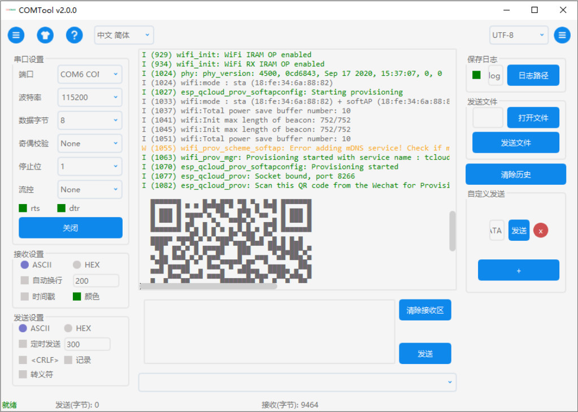Image resolution: width=578 pixels, height=412 pixels.
Task: Open the language dropdown 中文 简体
Action: point(124,35)
